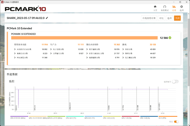Image resolution: width=190 pixels, height=126 pixels.
Task: Click the 对比 compare button
Action: coord(161,18)
